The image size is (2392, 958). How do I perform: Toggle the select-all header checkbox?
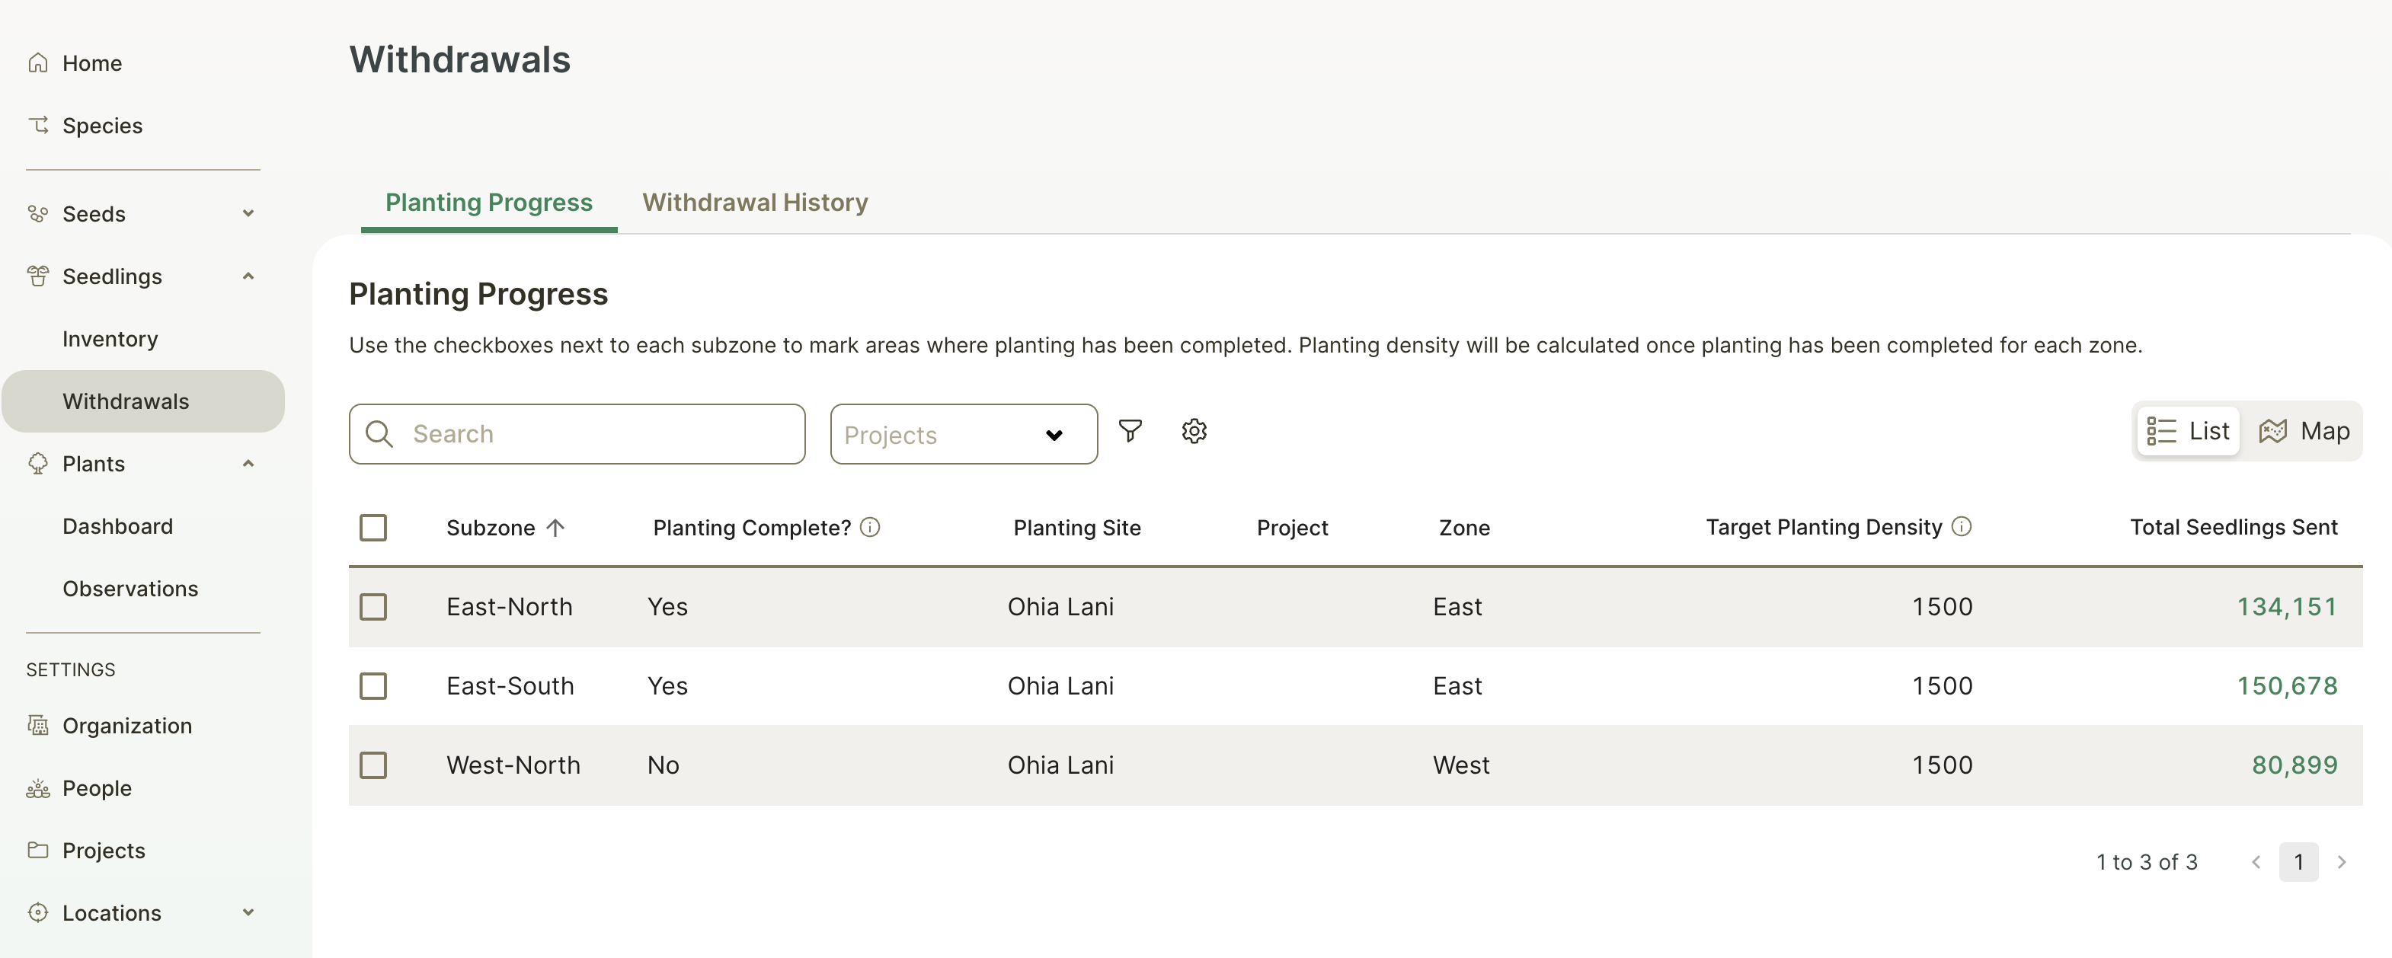point(373,527)
